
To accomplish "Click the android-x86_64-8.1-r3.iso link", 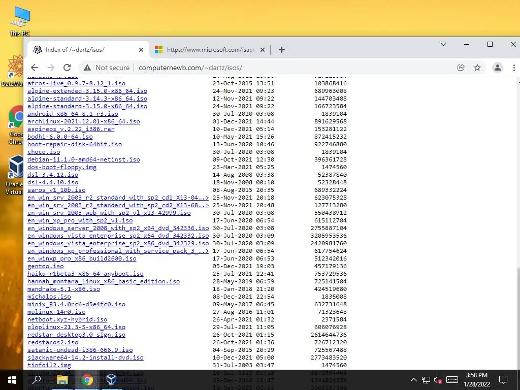I will [73, 114].
